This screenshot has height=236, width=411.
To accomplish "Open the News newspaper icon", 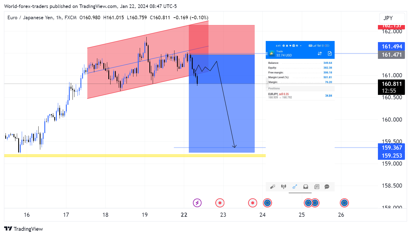I will coord(317,187).
